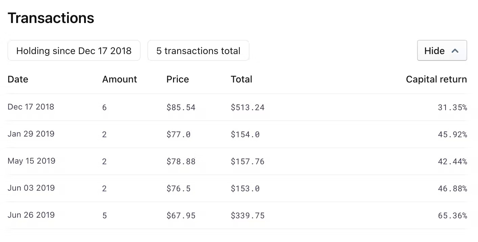Select the May 15 2019 transaction date

(31, 161)
